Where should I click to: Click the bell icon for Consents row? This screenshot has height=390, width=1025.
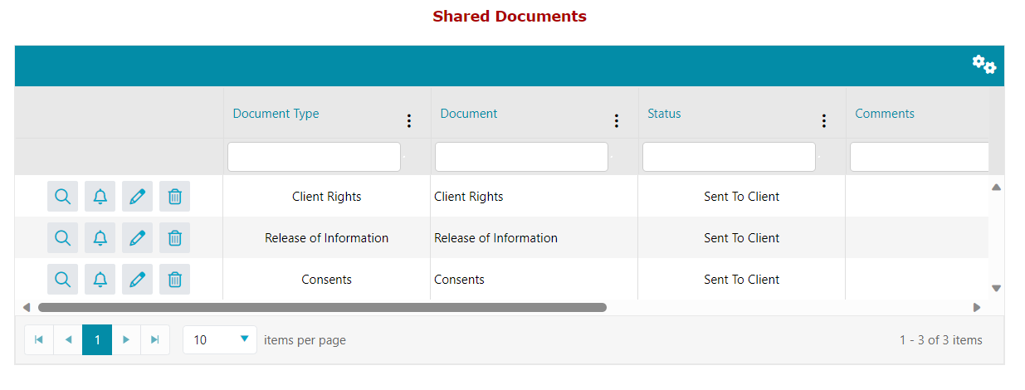100,280
